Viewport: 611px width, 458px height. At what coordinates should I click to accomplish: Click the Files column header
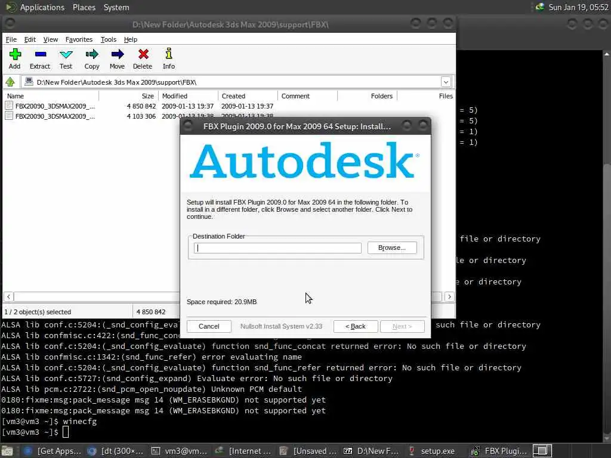[x=426, y=96]
